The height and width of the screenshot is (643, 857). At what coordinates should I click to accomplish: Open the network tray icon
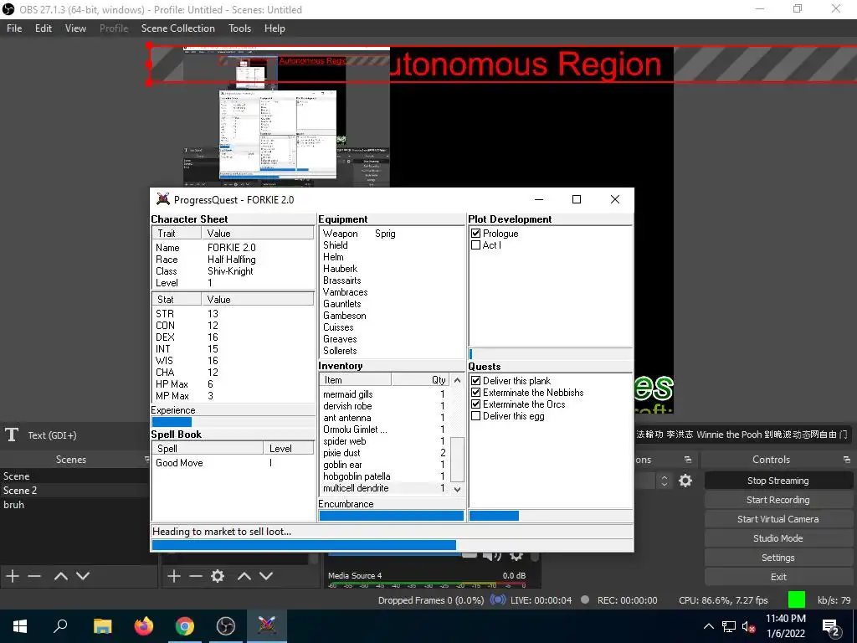(x=729, y=626)
